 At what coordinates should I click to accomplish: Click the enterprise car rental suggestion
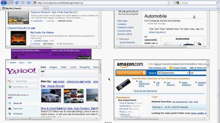(x=79, y=82)
